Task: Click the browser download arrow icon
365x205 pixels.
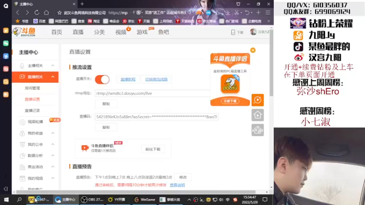Action: [228, 13]
